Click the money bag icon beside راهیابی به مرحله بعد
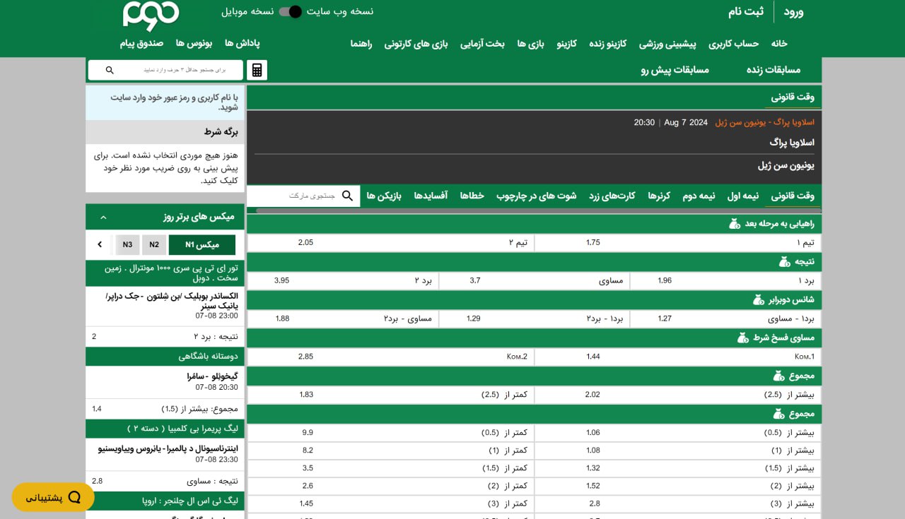The image size is (905, 519). [735, 224]
